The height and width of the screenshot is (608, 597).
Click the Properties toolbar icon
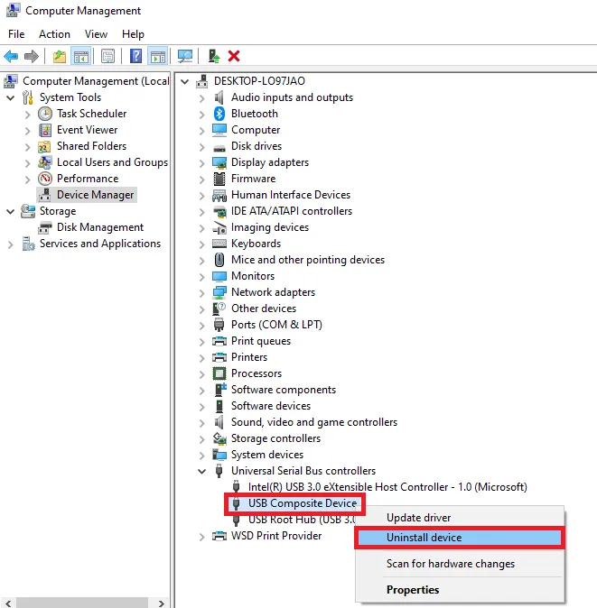(108, 56)
